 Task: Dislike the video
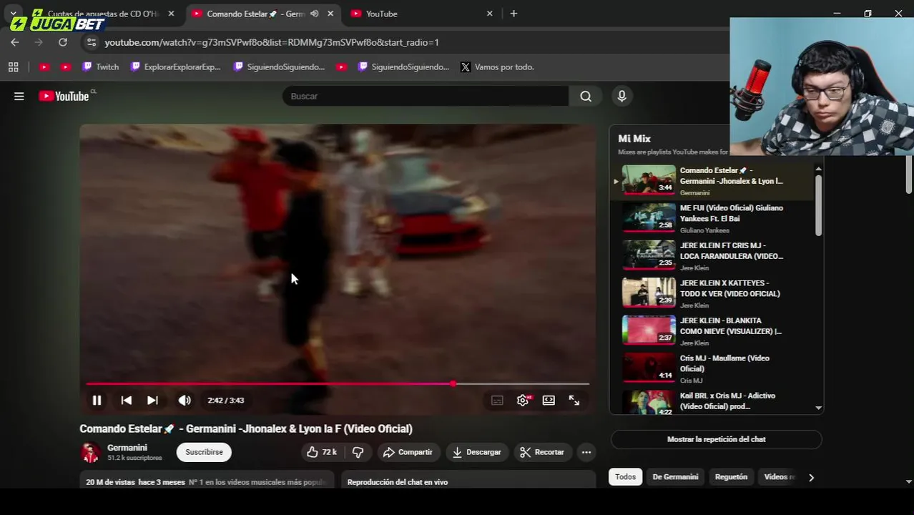click(x=358, y=452)
